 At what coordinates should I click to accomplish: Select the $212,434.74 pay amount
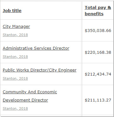[98, 74]
